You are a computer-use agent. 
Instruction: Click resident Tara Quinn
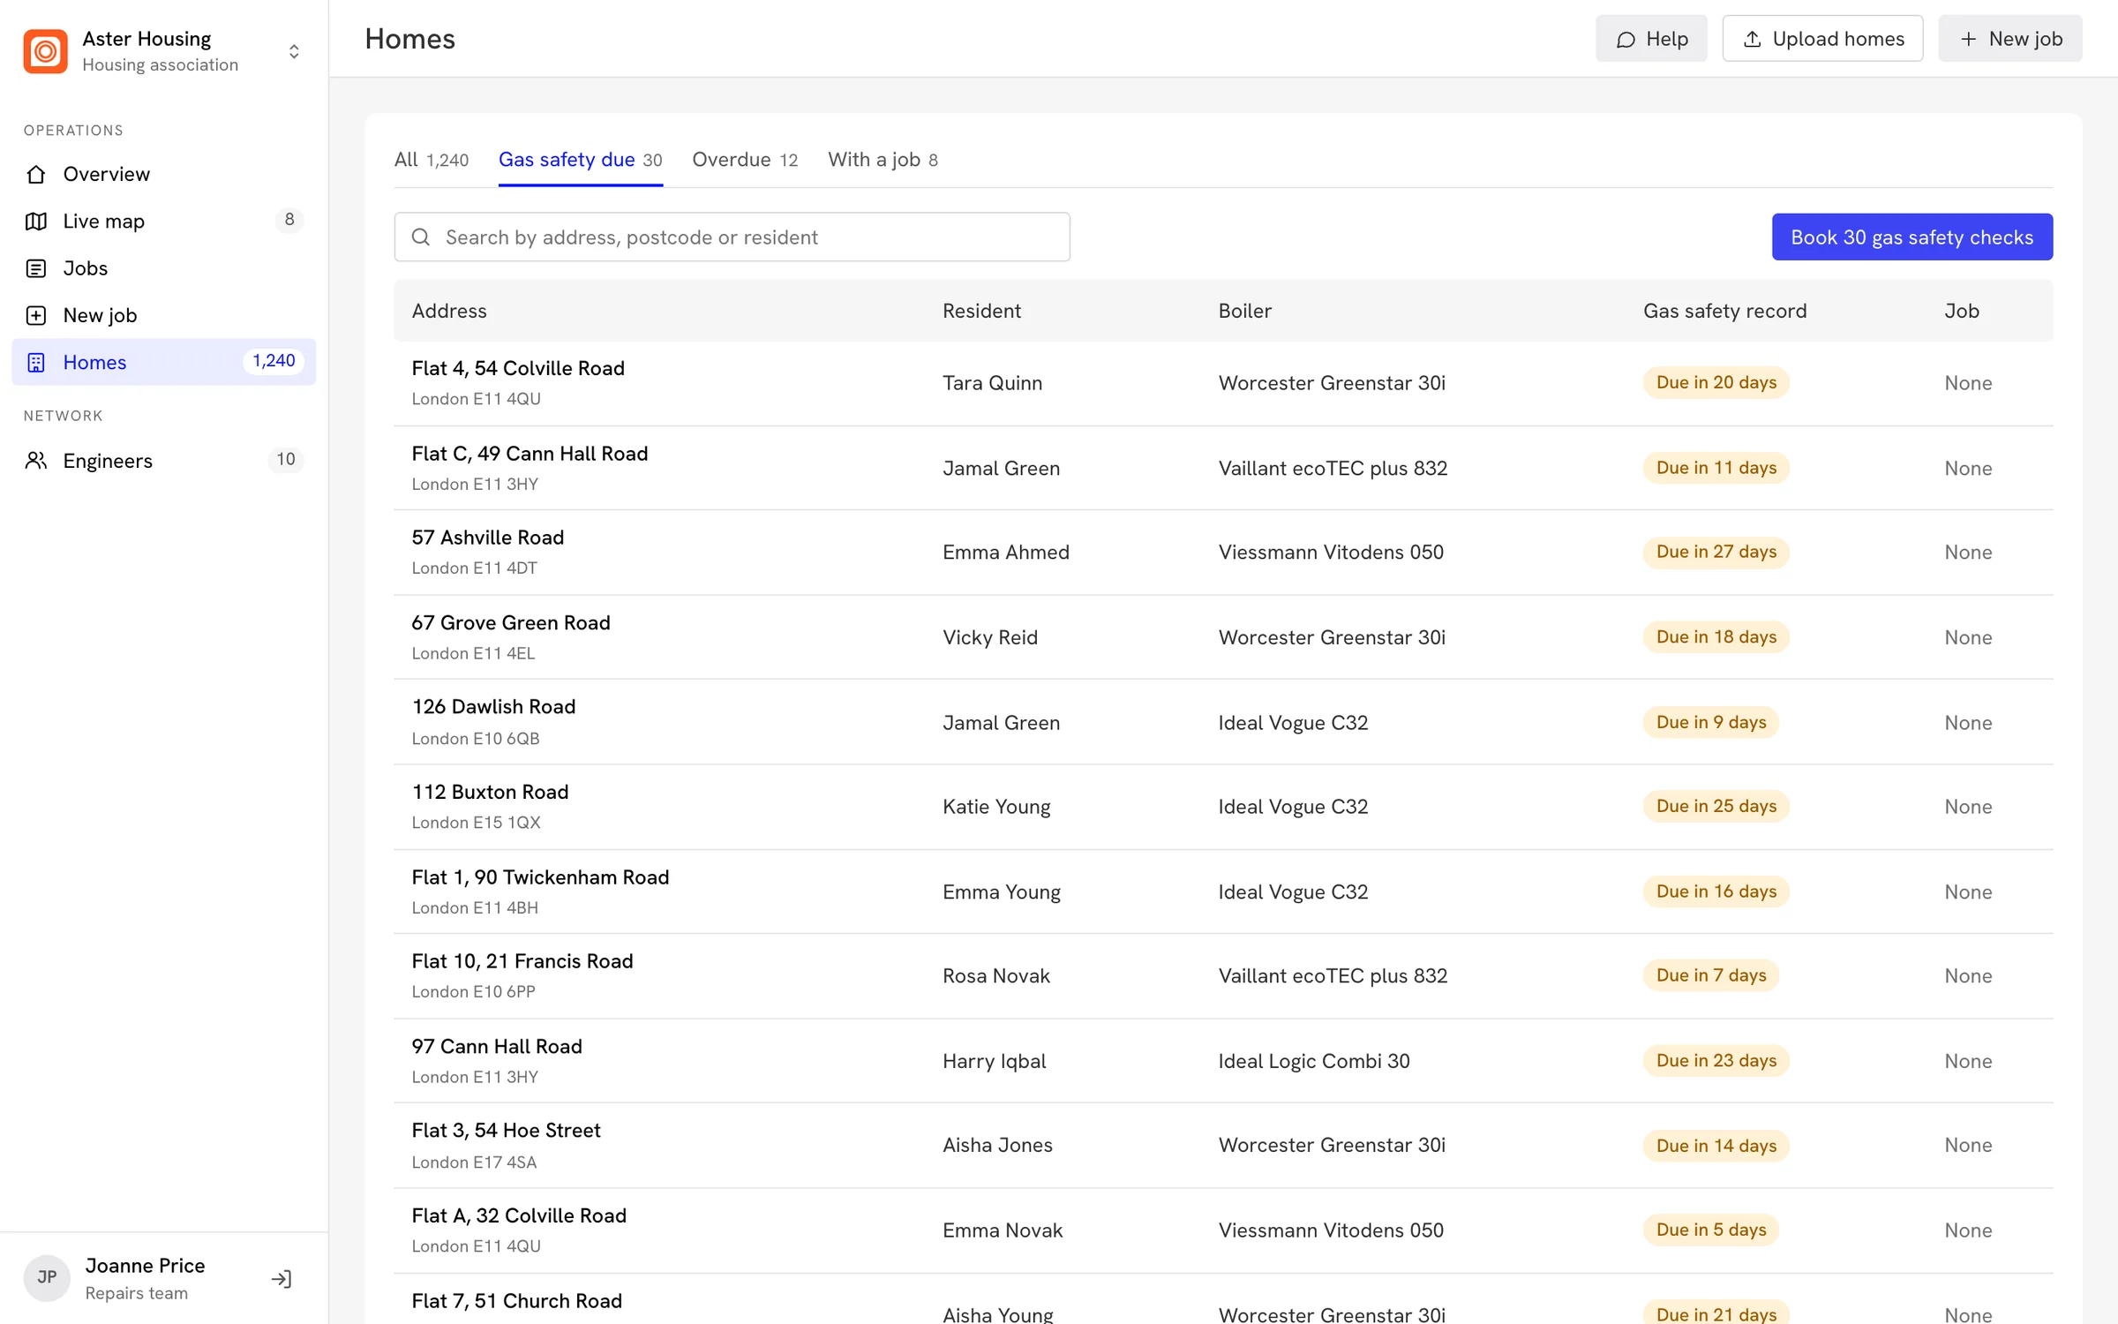(992, 383)
